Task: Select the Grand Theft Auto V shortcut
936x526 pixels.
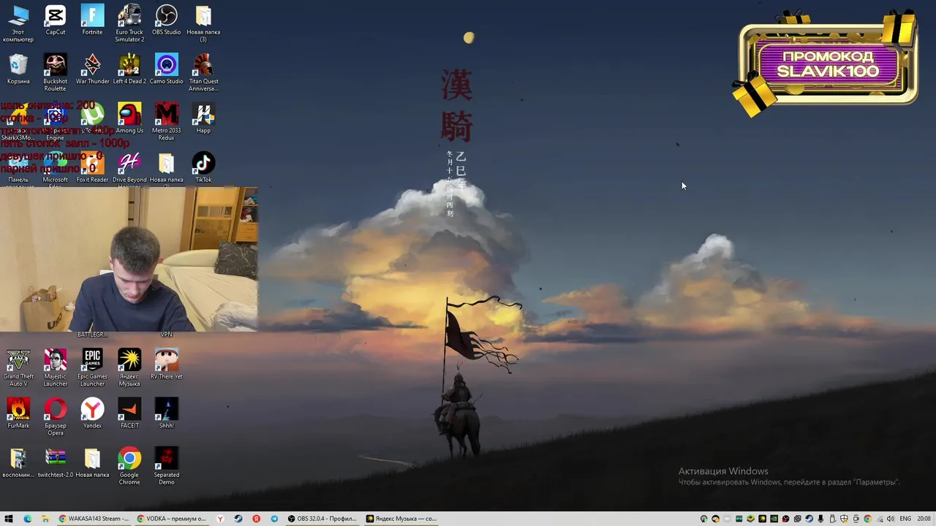Action: [18, 367]
